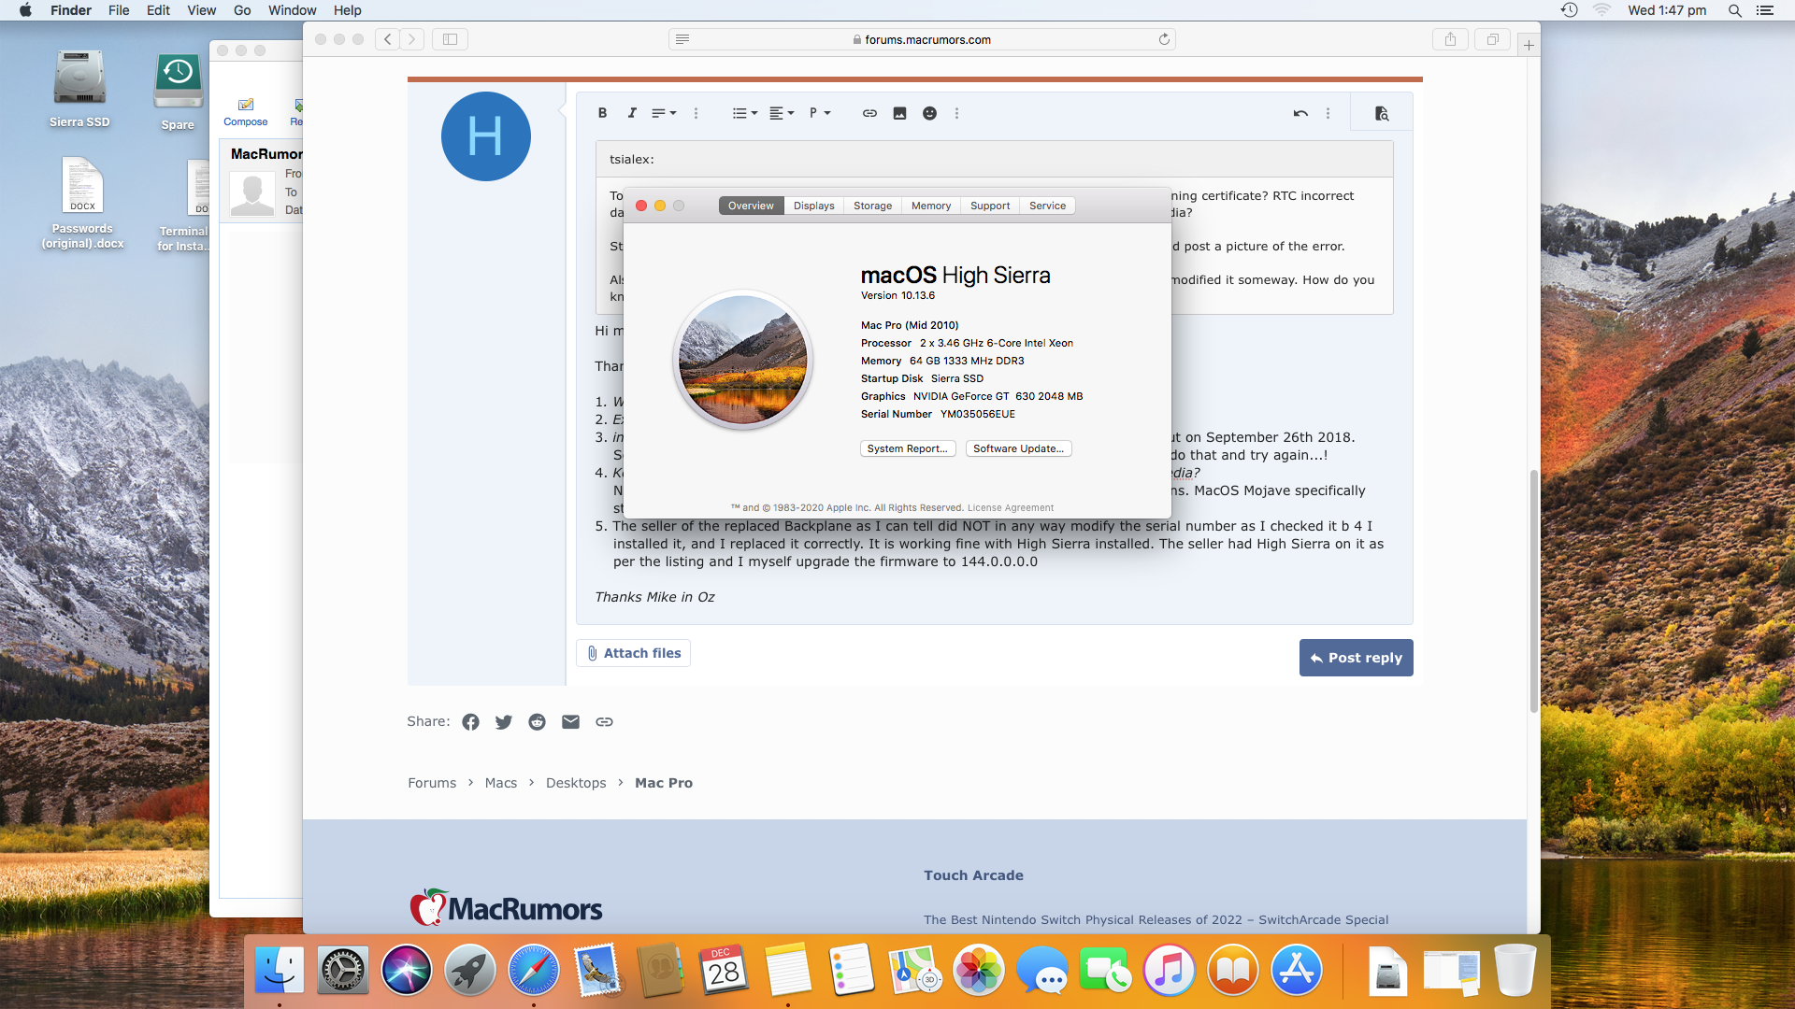This screenshot has width=1795, height=1009.
Task: Switch to the Storage tab
Action: click(x=872, y=206)
